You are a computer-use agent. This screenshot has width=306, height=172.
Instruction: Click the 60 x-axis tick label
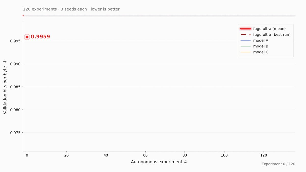[145, 155]
